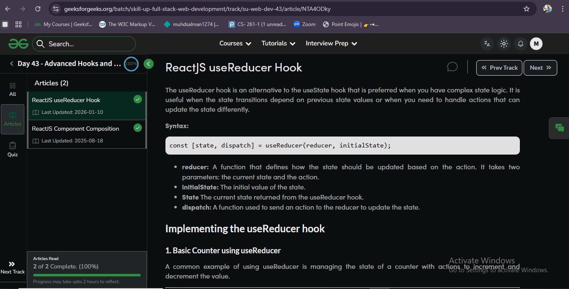Click browser forward arrow
The width and height of the screenshot is (569, 289).
click(x=23, y=9)
